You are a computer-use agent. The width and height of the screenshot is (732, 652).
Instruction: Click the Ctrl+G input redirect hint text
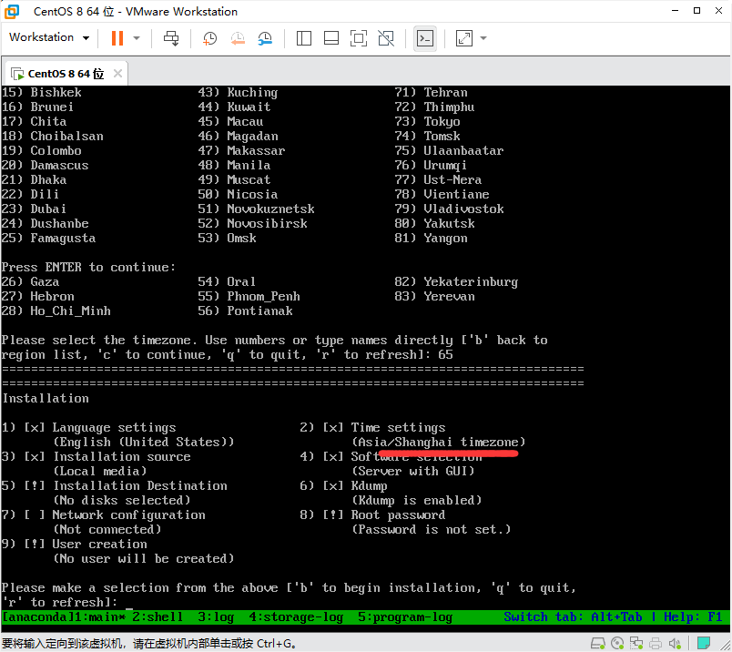tap(149, 644)
